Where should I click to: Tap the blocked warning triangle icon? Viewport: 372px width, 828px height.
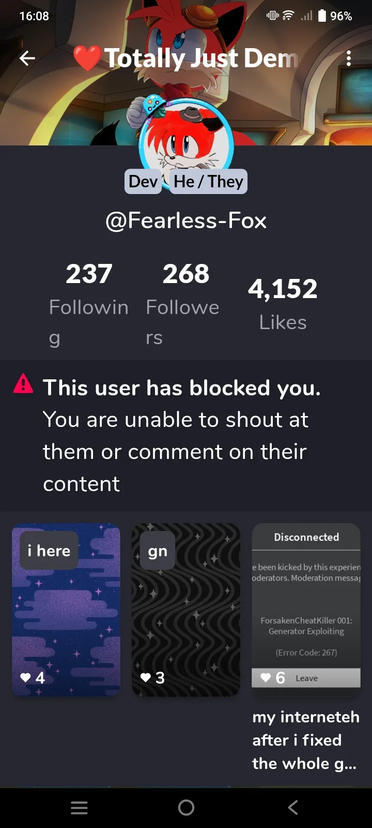[x=23, y=384]
